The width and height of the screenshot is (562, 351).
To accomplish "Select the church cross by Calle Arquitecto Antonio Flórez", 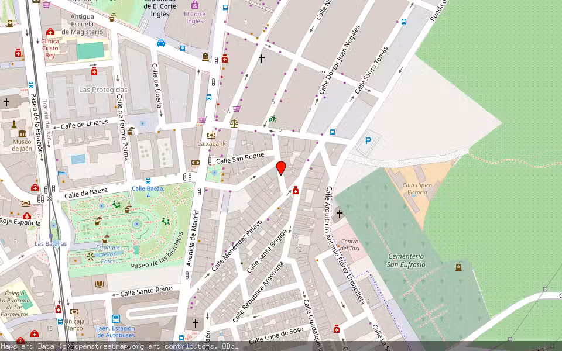I will [339, 214].
